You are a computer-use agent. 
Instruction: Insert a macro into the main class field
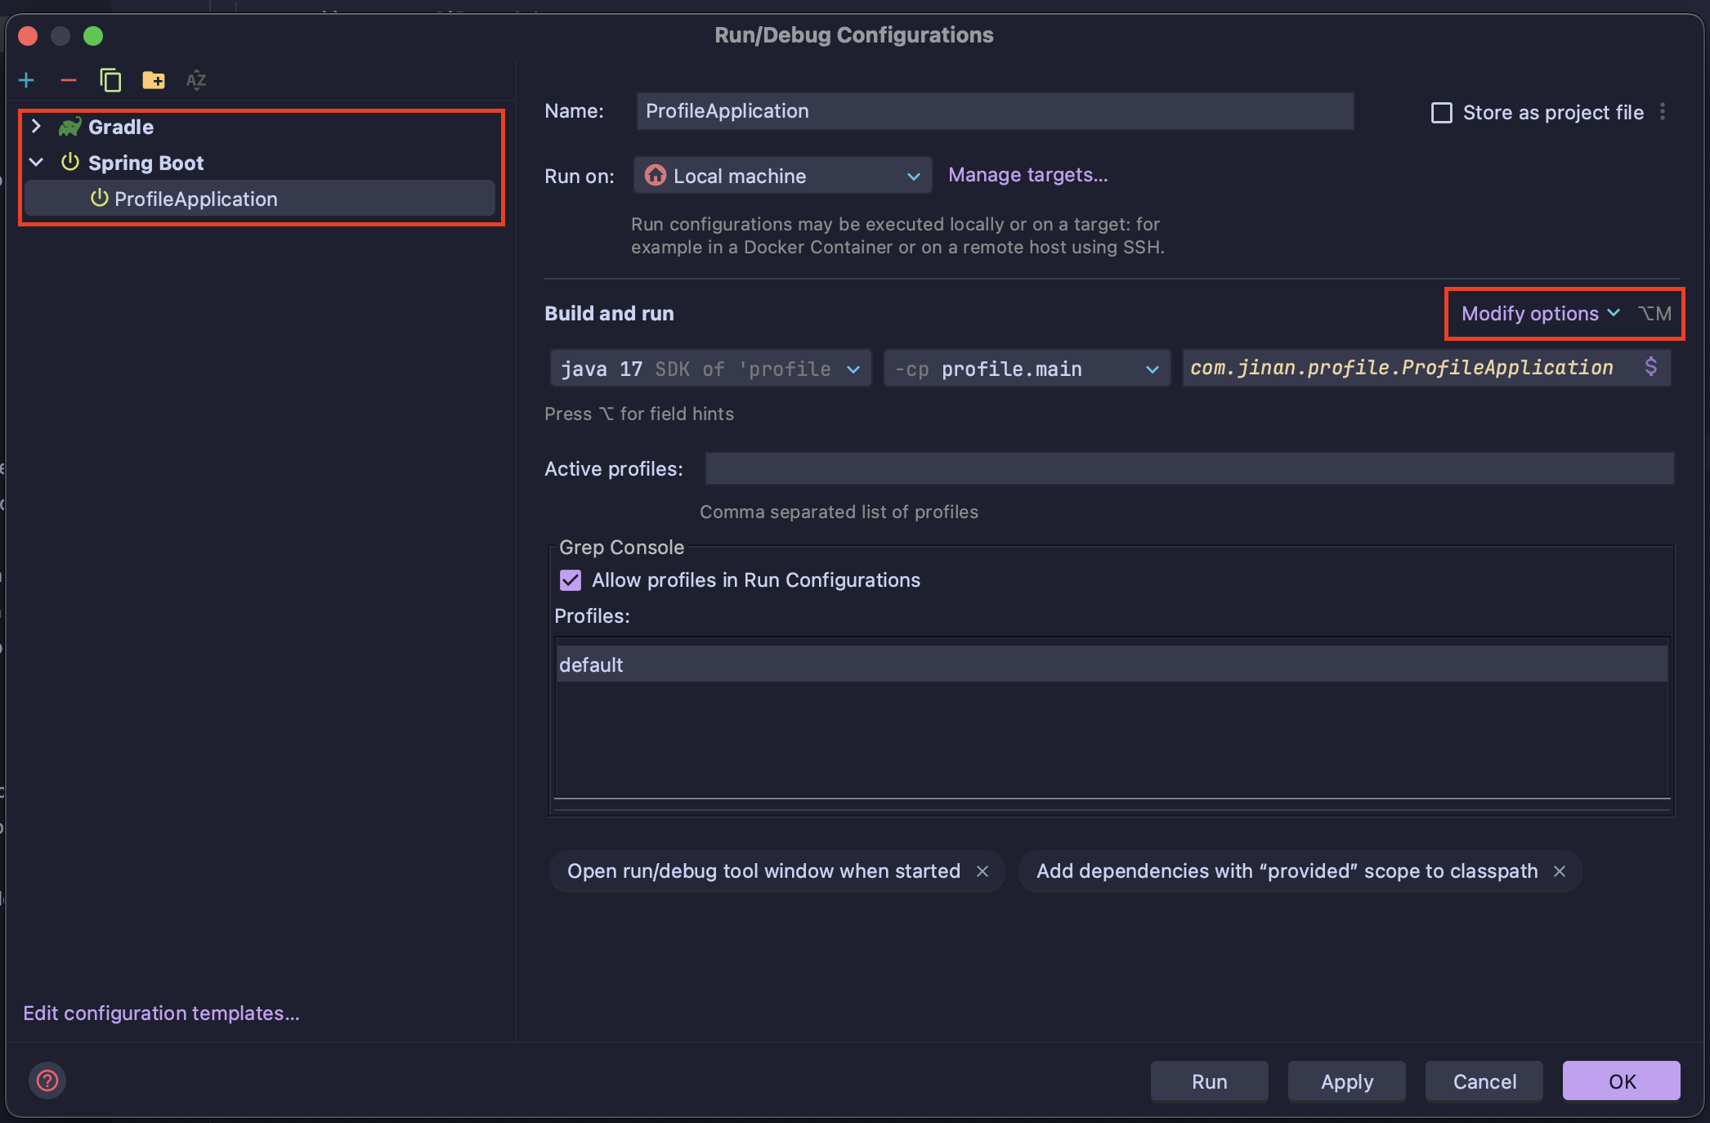coord(1652,367)
